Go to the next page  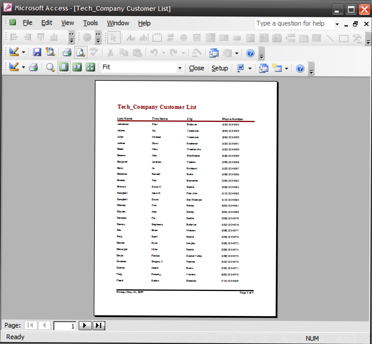pyautogui.click(x=85, y=325)
